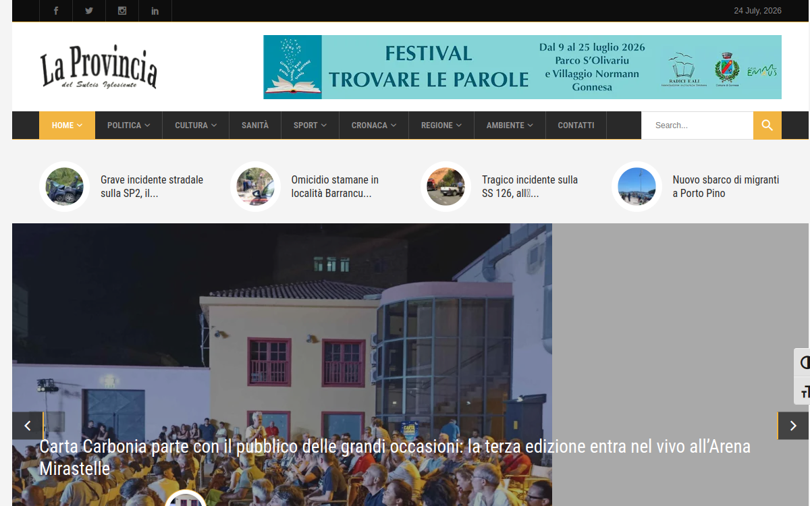Toggle the high contrast accessibility mode

coord(803,363)
